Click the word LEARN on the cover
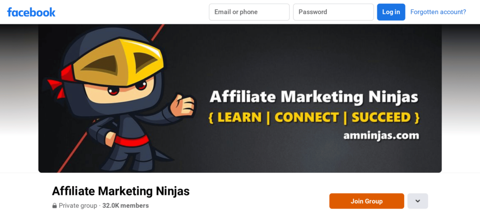 click(240, 118)
